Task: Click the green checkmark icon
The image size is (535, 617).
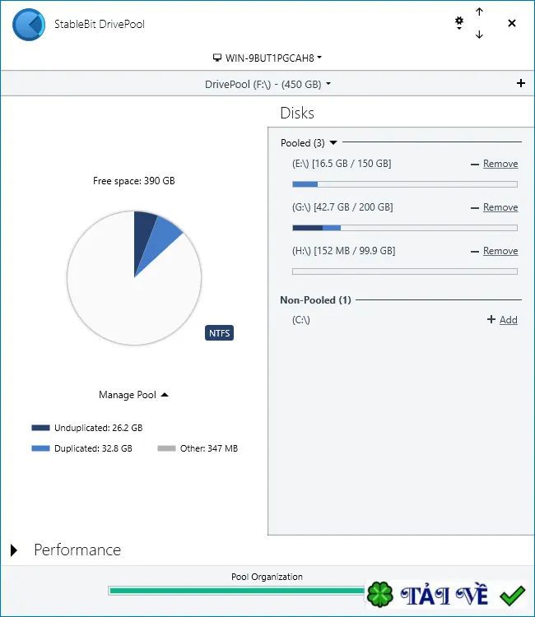Action: click(513, 596)
